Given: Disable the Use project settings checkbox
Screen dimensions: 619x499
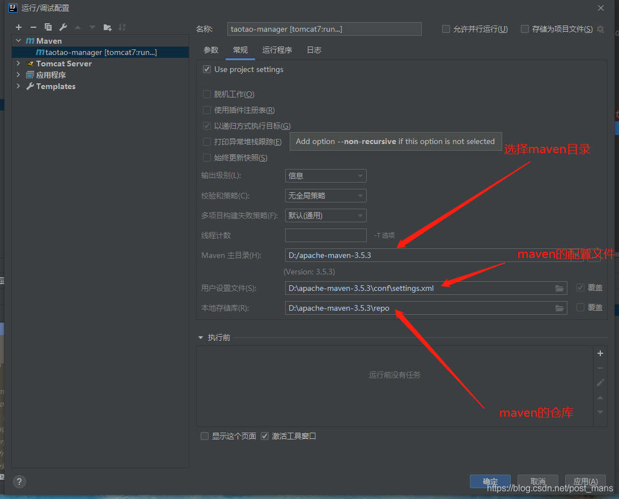Looking at the screenshot, I should click(x=207, y=69).
